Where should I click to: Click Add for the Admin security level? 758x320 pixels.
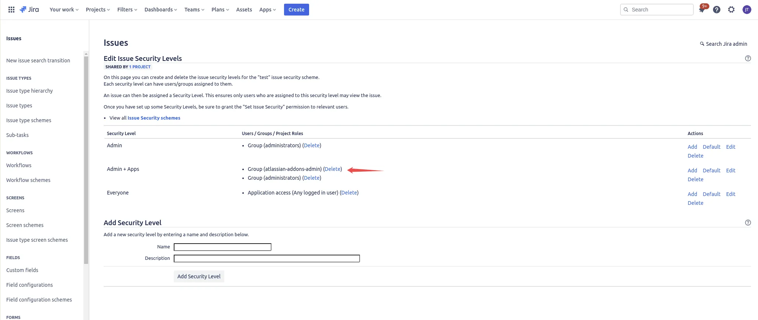(x=692, y=147)
